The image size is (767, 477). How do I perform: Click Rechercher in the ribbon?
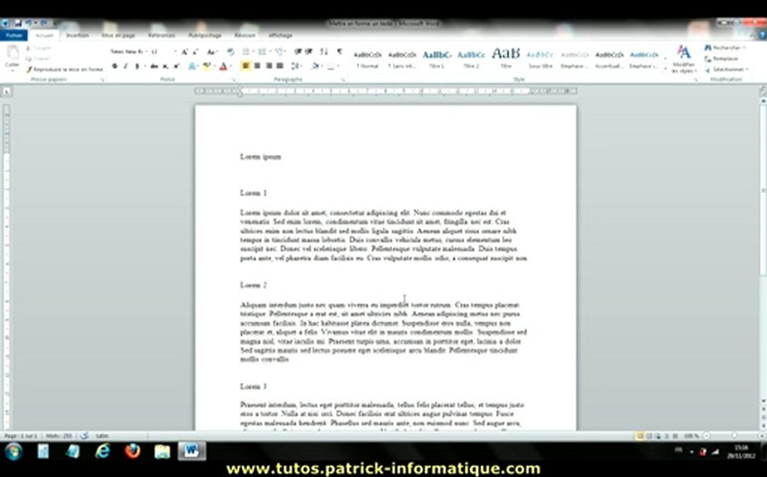click(725, 48)
